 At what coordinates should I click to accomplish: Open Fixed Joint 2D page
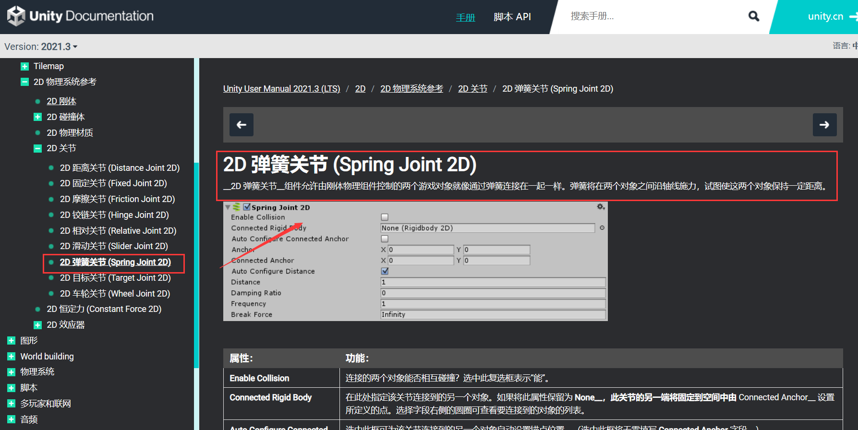pyautogui.click(x=113, y=183)
